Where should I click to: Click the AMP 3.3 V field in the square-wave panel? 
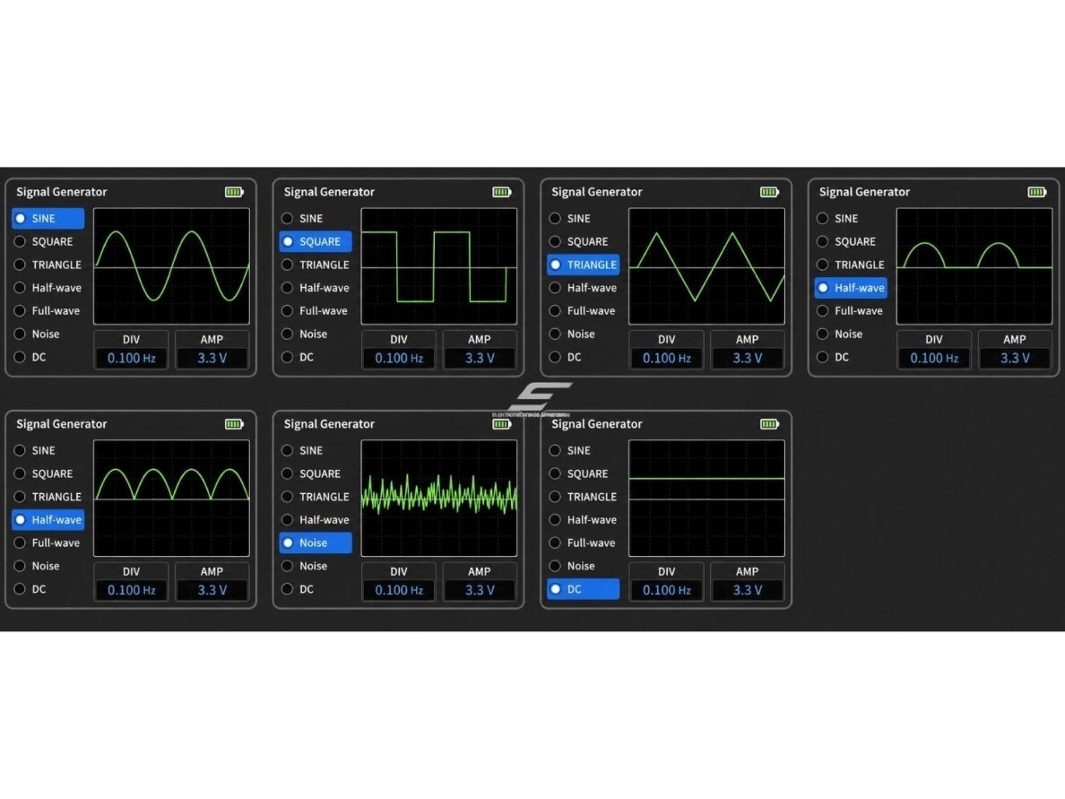pyautogui.click(x=480, y=358)
